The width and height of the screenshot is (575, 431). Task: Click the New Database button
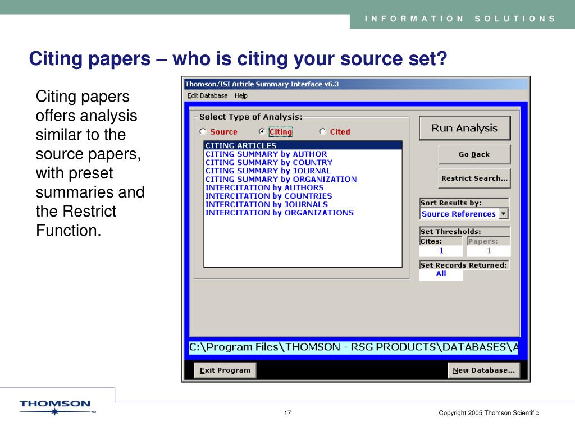tap(483, 370)
